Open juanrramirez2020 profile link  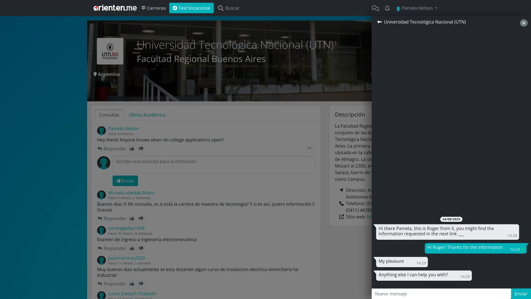[x=126, y=258]
